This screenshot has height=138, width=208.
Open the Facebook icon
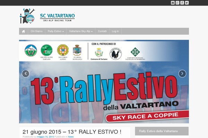(182, 3)
